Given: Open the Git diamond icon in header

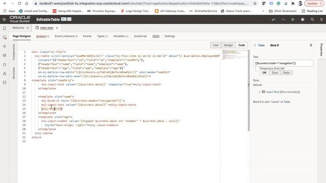Looking at the screenshot, I should pos(303,19).
